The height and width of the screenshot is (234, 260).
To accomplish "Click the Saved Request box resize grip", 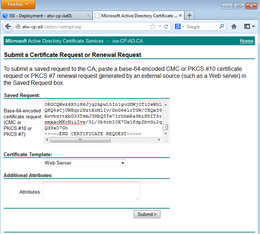I will click(x=166, y=141).
